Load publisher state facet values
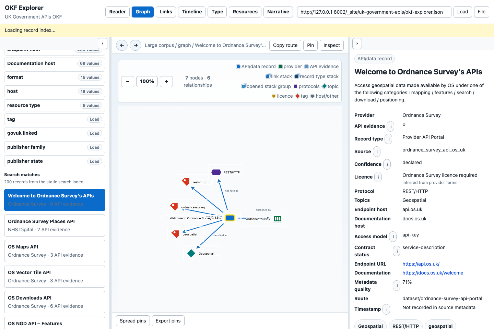 pos(94,161)
